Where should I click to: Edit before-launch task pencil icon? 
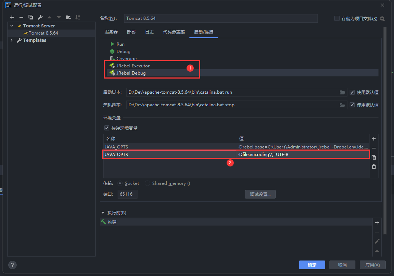[x=377, y=241]
